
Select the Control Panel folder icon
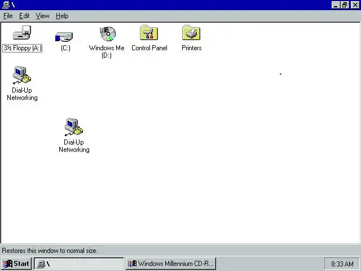pyautogui.click(x=149, y=33)
